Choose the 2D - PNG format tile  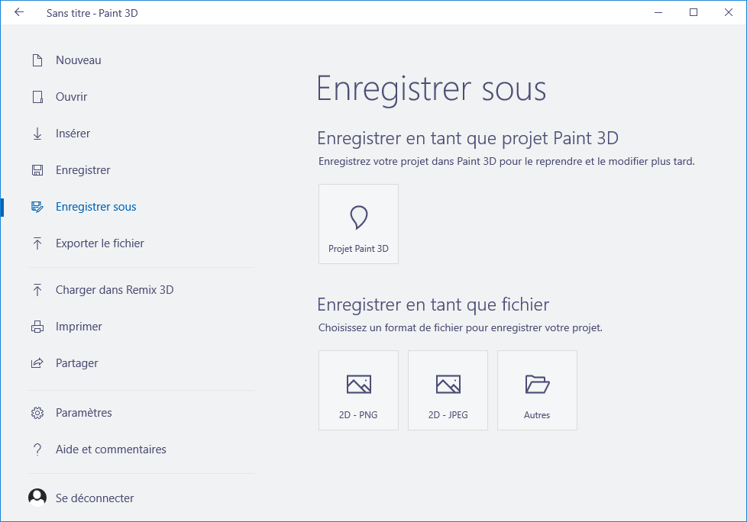[358, 390]
